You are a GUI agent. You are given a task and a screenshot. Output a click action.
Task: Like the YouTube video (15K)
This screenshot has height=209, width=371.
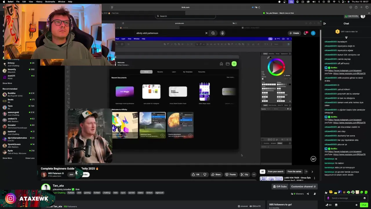195,174
